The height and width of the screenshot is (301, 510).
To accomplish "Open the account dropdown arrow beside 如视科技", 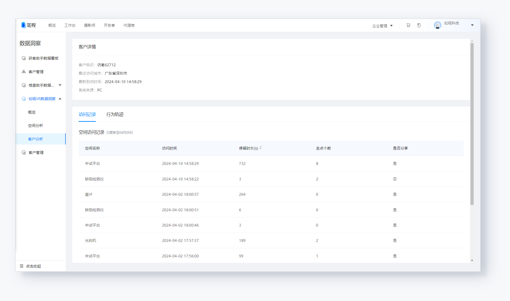I will [x=472, y=25].
